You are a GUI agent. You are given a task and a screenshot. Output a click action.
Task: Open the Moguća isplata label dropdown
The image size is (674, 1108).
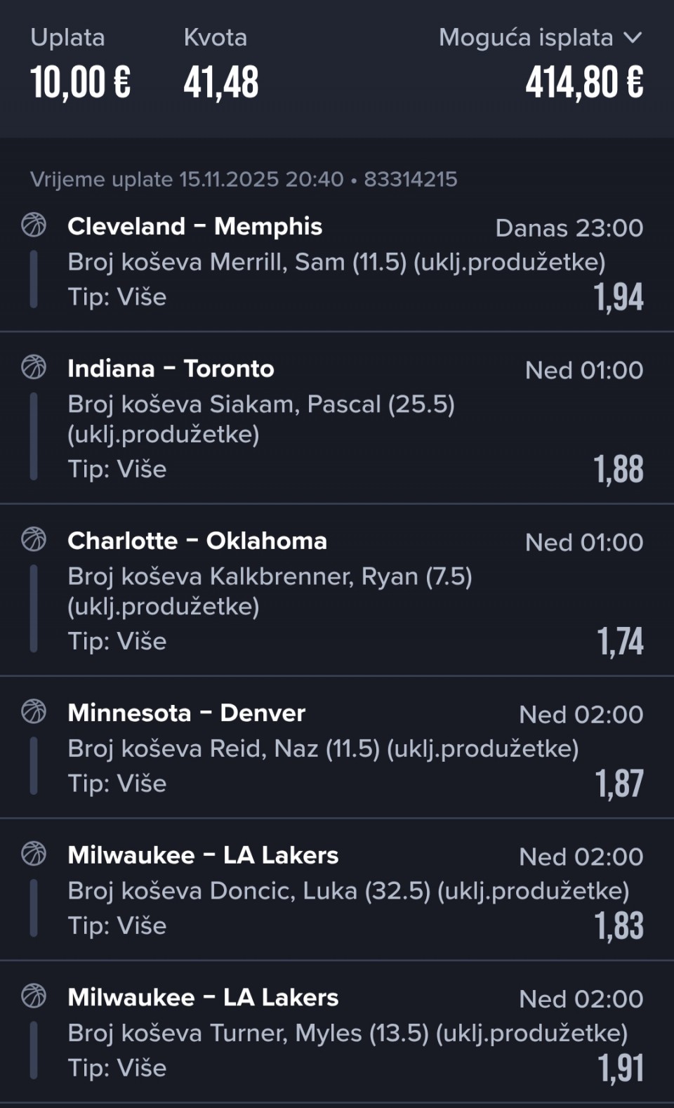pyautogui.click(x=525, y=38)
